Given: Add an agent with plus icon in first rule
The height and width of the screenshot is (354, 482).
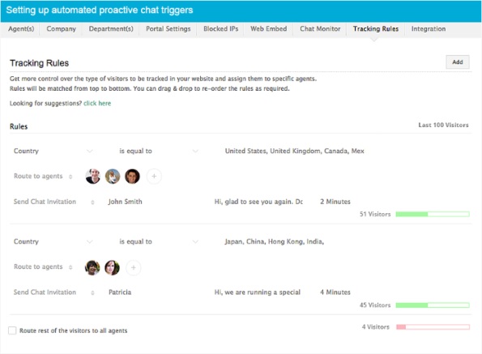Looking at the screenshot, I should pos(154,177).
